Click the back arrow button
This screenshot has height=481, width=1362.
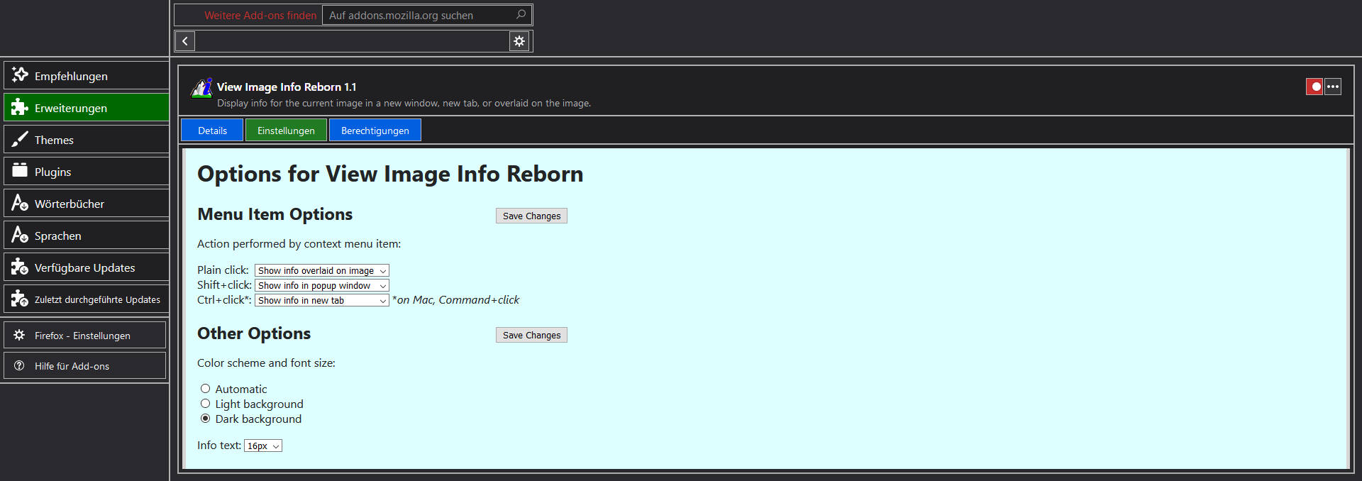[184, 41]
